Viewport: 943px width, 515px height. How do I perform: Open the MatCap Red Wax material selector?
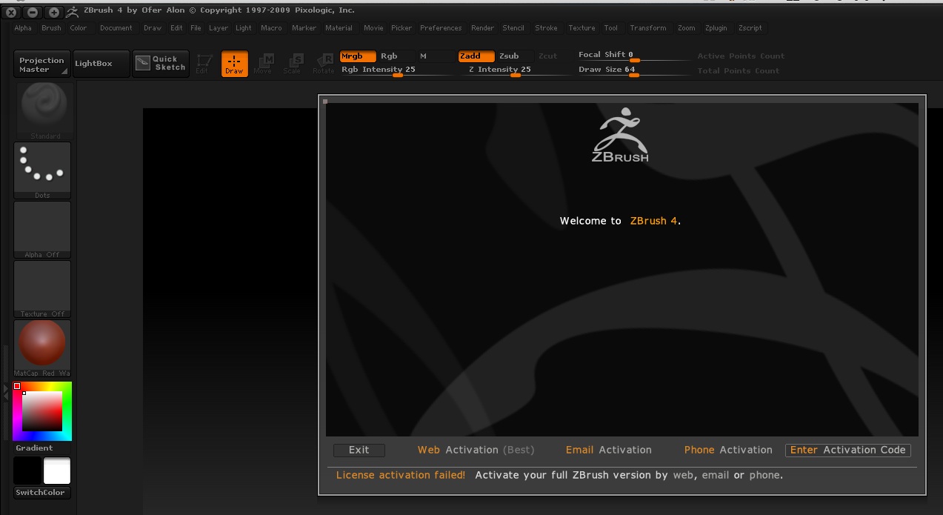point(43,348)
